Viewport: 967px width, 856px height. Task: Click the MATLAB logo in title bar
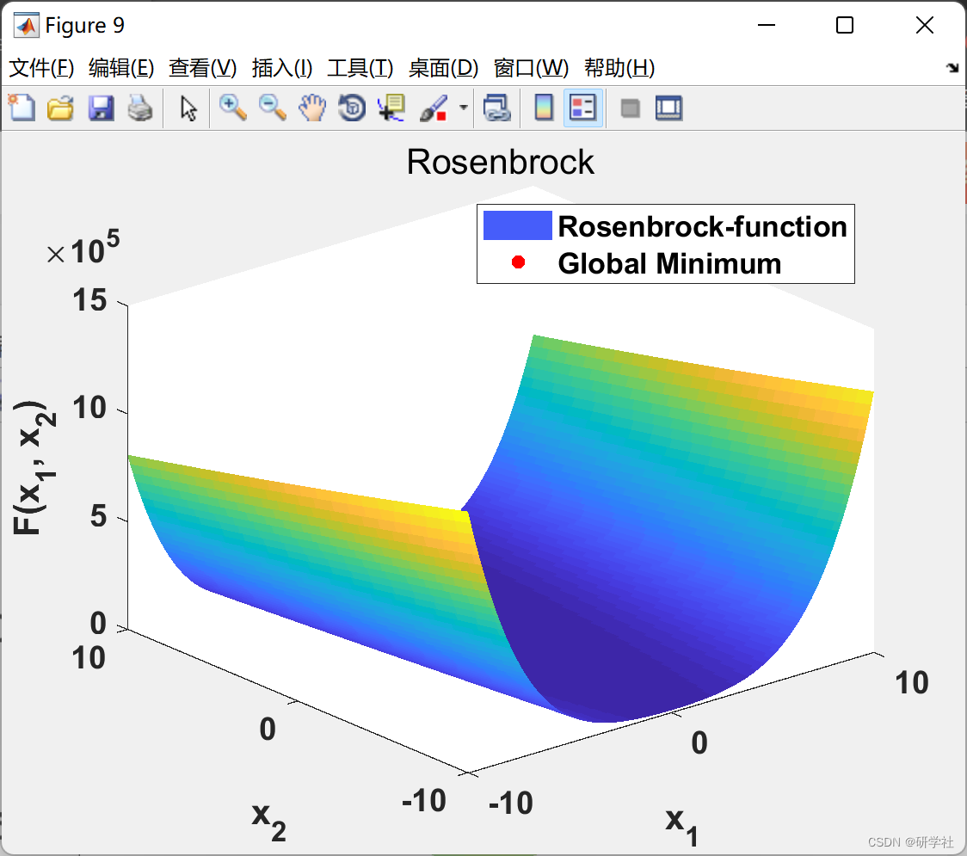[x=26, y=25]
